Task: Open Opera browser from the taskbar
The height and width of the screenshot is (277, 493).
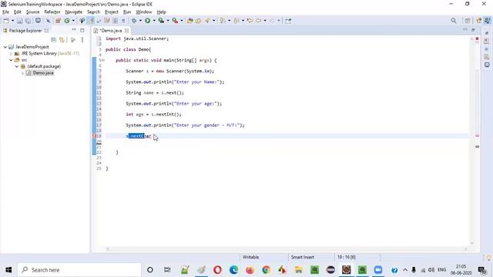Action: (x=217, y=270)
